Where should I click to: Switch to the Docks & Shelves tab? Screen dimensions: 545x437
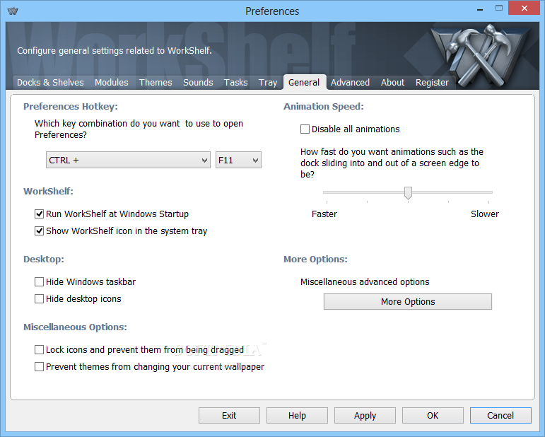(50, 83)
